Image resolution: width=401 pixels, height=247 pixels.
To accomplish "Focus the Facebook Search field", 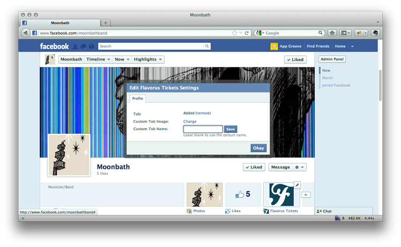I will click(151, 46).
